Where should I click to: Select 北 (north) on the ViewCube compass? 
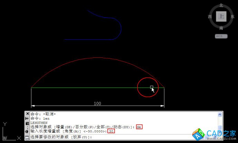click(221, 6)
